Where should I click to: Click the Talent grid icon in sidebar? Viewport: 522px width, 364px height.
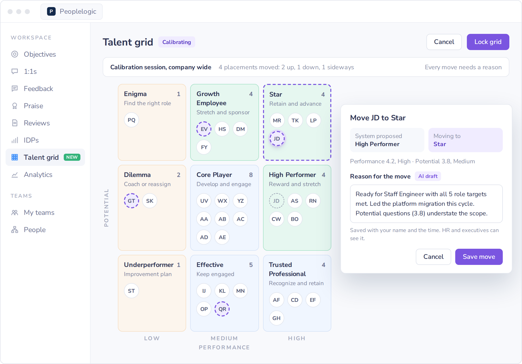(x=15, y=157)
